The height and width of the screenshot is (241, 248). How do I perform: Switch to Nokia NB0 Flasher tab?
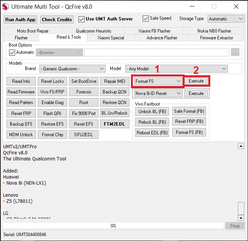point(214,31)
